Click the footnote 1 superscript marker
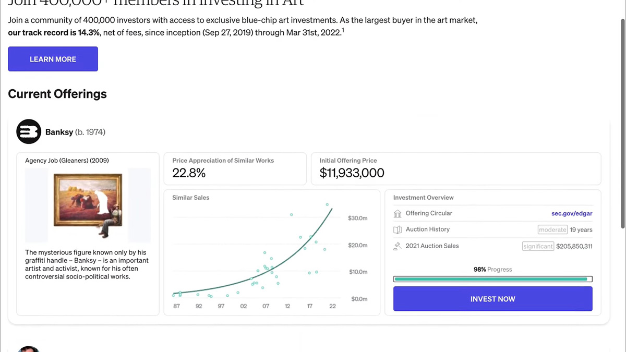 [x=343, y=30]
